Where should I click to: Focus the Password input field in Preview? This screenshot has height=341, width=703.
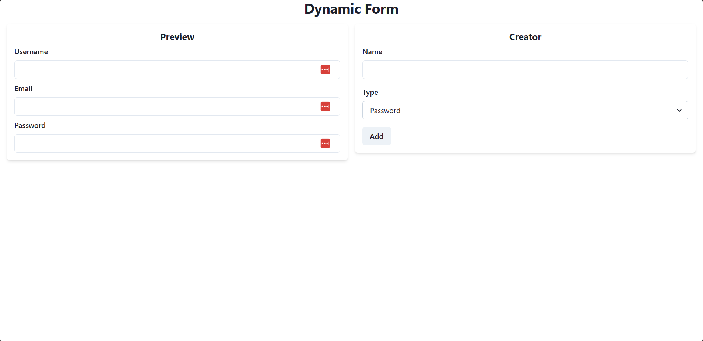pyautogui.click(x=177, y=143)
